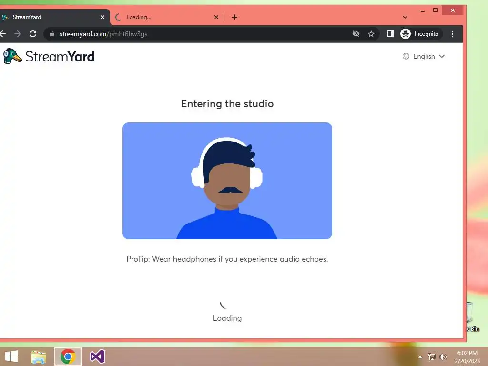Click the globe language icon
Screen dimensions: 488x366
coord(406,56)
